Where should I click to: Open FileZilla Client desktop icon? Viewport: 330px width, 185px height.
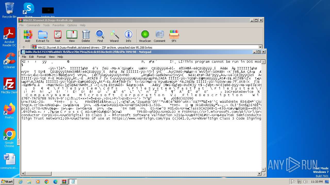coord(9,86)
